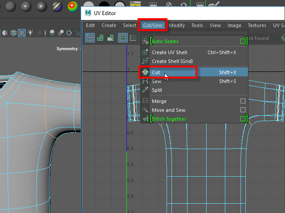Open the Stitch Together option box
This screenshot has height=213, width=285.
(243, 119)
